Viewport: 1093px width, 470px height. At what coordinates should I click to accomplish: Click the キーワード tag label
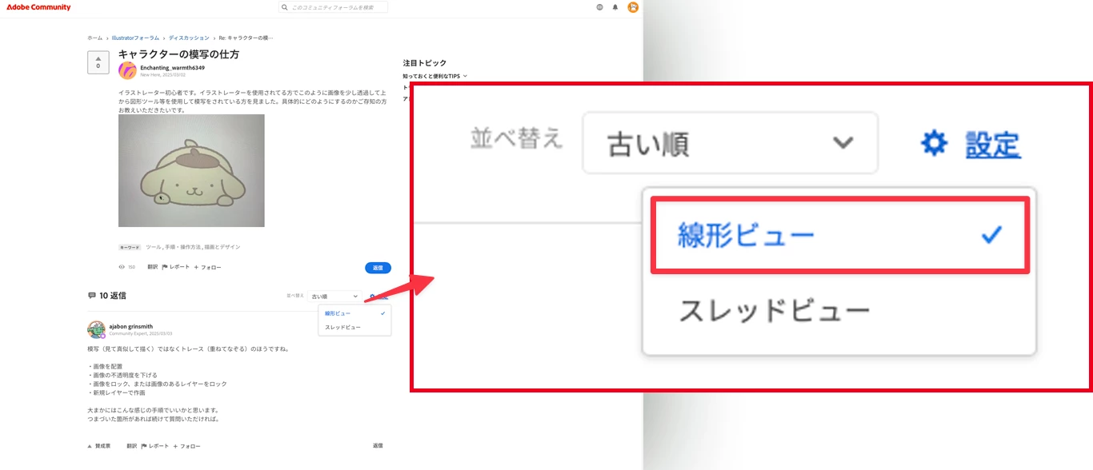point(130,248)
